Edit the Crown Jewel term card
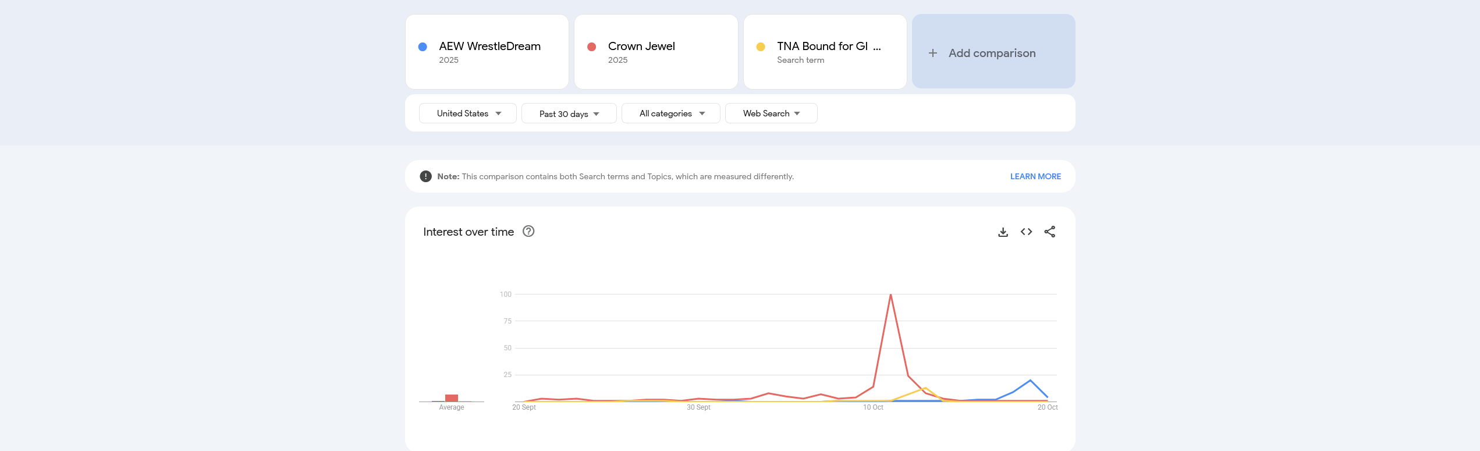1480x451 pixels. click(641, 47)
